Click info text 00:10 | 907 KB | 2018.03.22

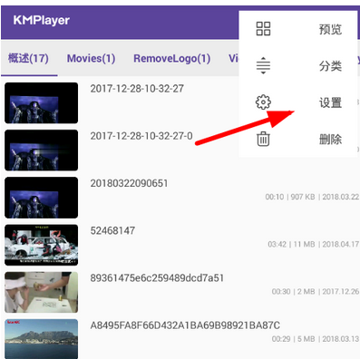312,197
